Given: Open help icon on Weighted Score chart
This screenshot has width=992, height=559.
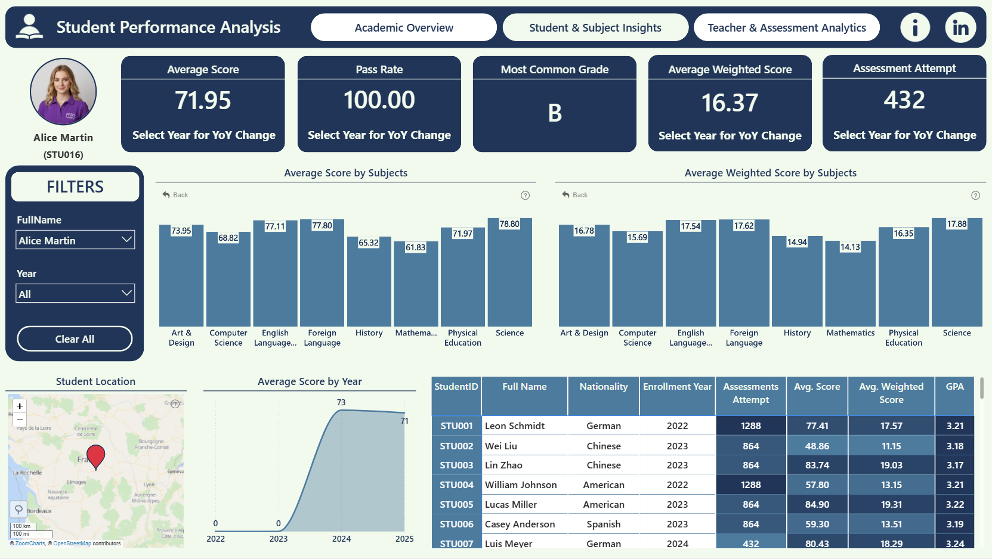Looking at the screenshot, I should click(975, 195).
